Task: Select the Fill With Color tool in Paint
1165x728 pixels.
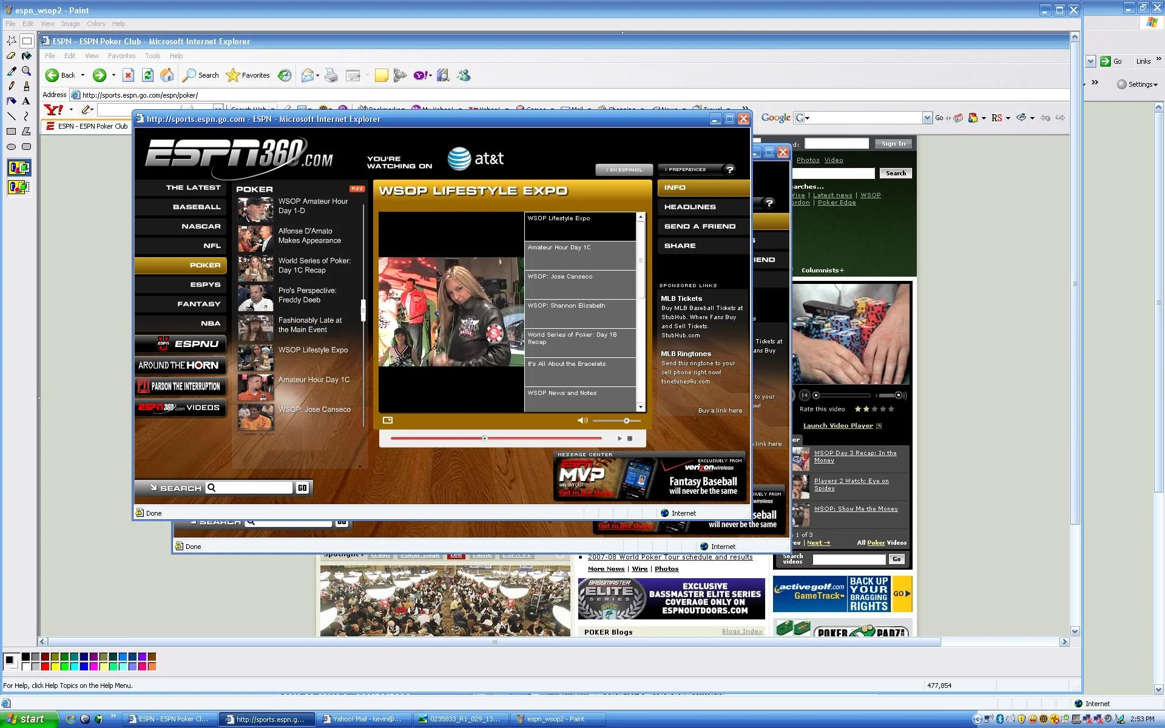Action: [27, 56]
